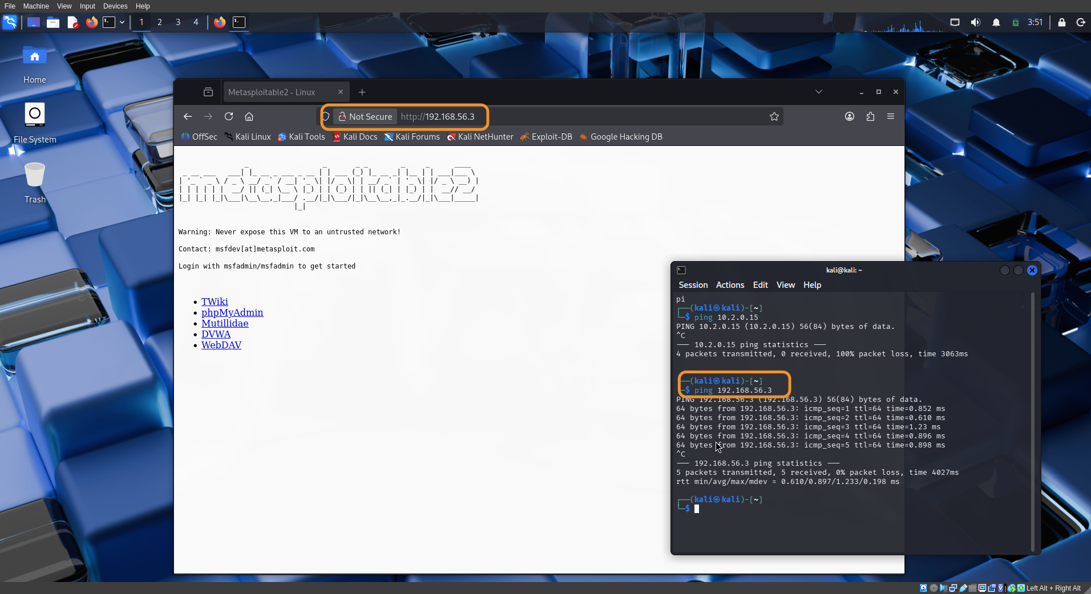The height and width of the screenshot is (594, 1091).
Task: Select the Trash desktop icon
Action: pyautogui.click(x=35, y=183)
